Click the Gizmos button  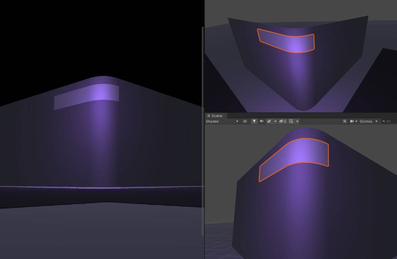tap(366, 121)
